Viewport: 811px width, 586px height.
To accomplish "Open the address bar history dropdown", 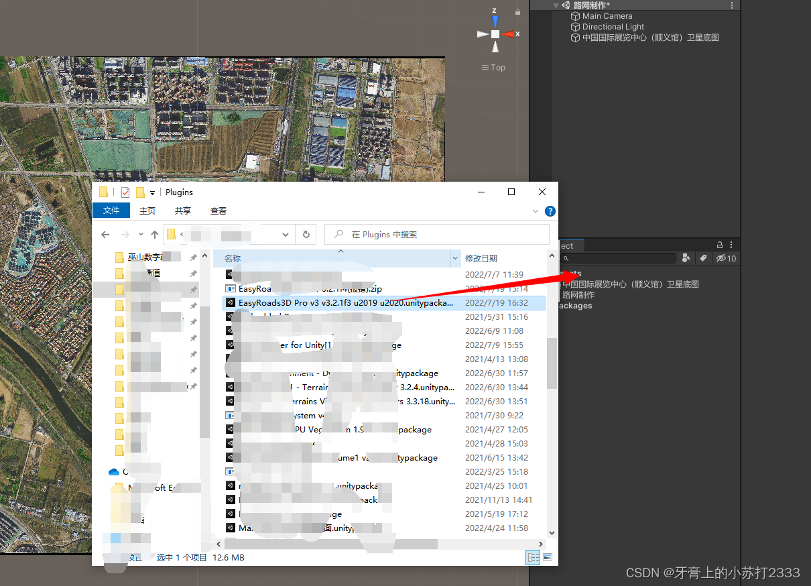I will (x=286, y=235).
